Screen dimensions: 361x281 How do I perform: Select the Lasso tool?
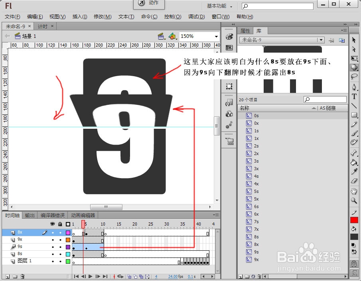[354, 76]
